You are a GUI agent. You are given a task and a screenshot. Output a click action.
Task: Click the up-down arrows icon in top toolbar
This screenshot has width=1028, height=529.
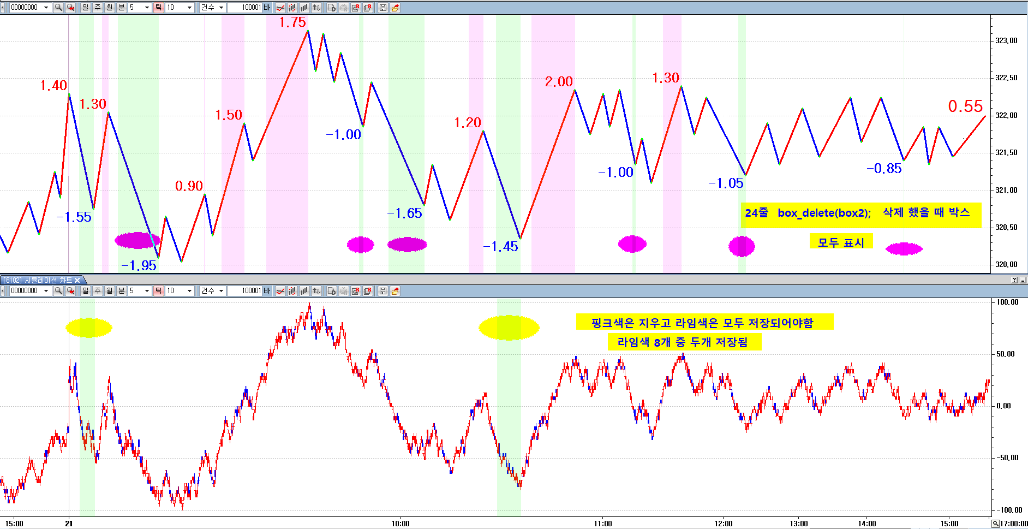point(316,8)
